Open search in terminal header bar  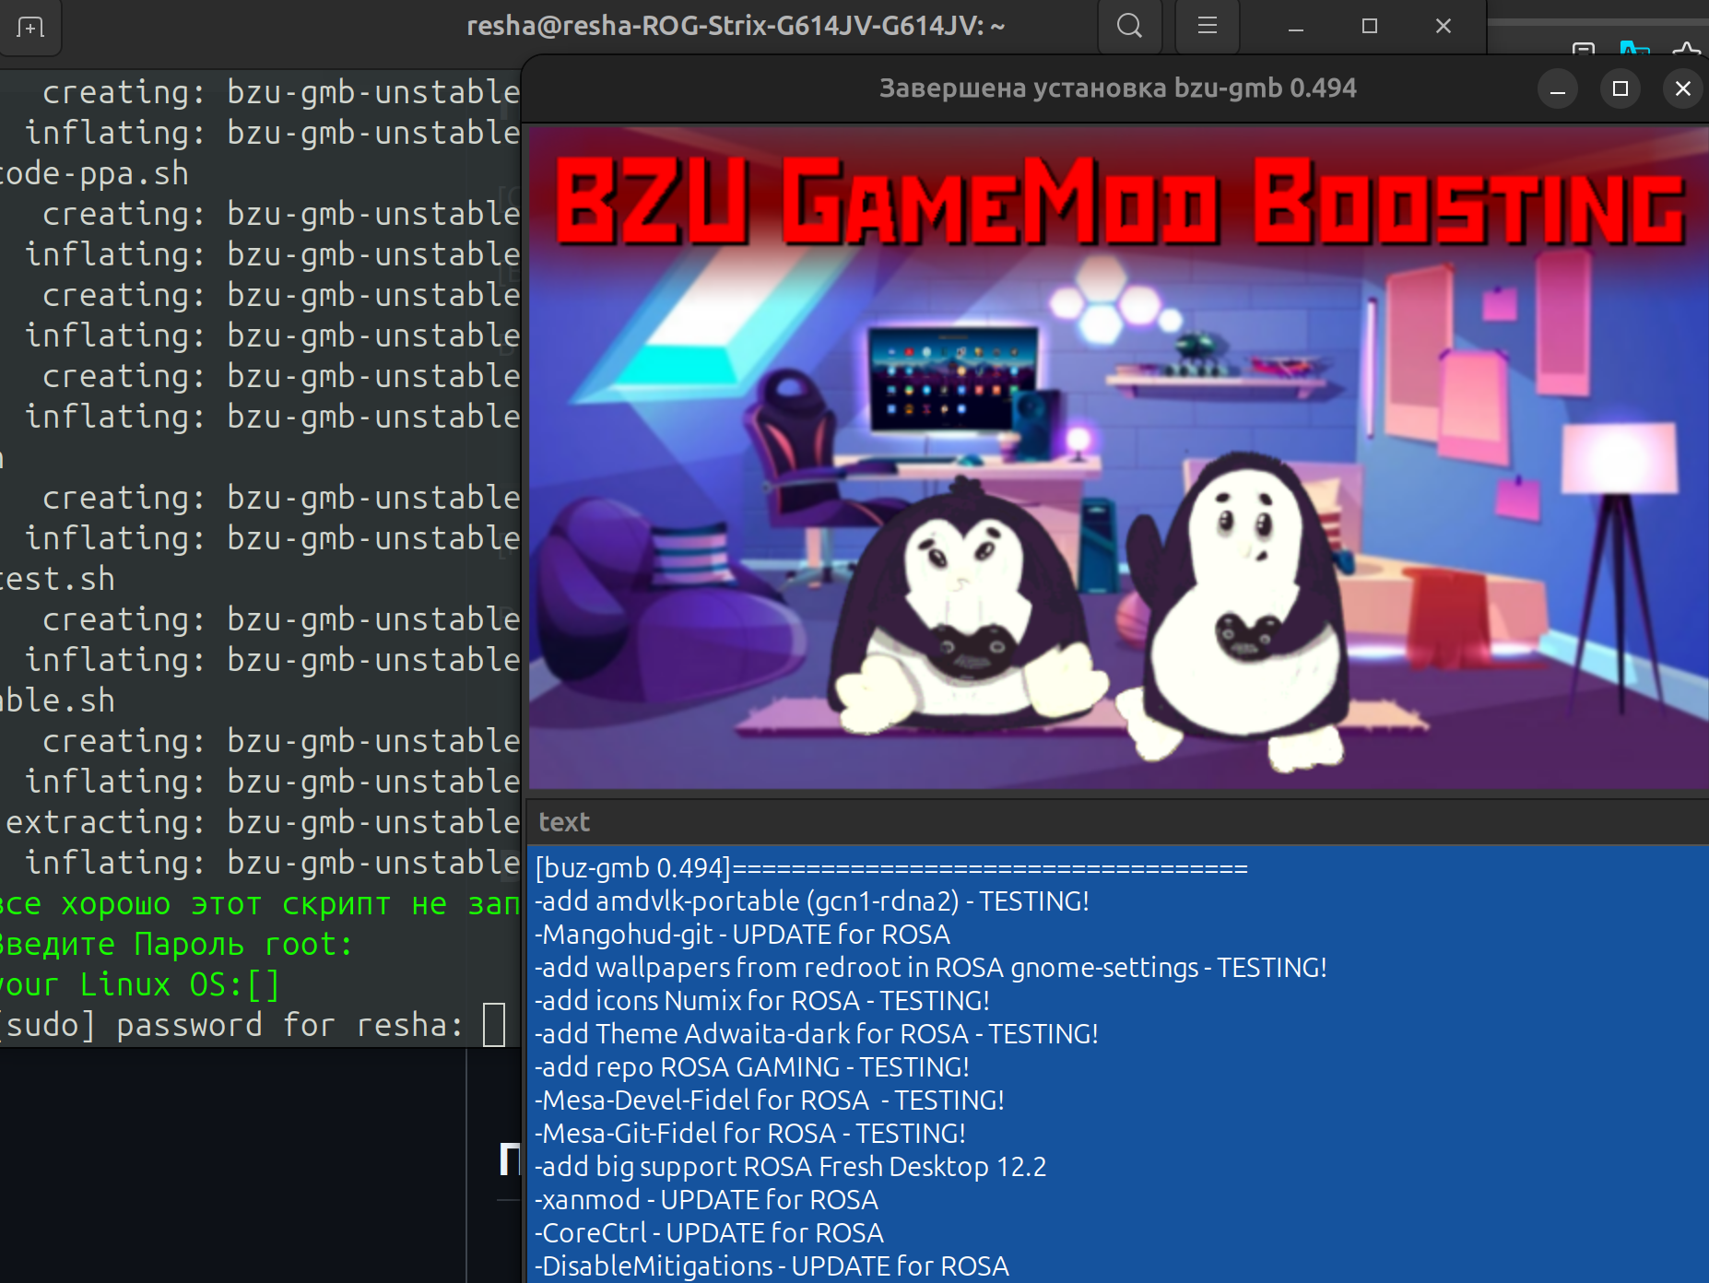click(x=1129, y=26)
